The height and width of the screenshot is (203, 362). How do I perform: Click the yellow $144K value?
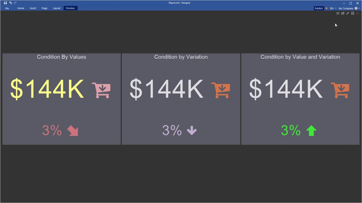(x=47, y=89)
